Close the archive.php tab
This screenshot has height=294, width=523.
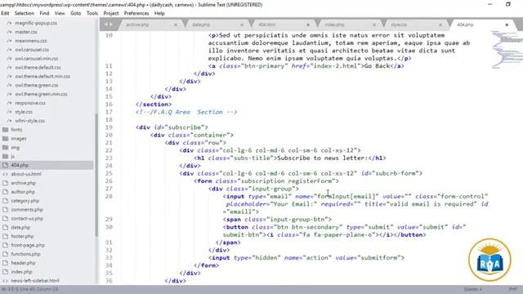(176, 24)
